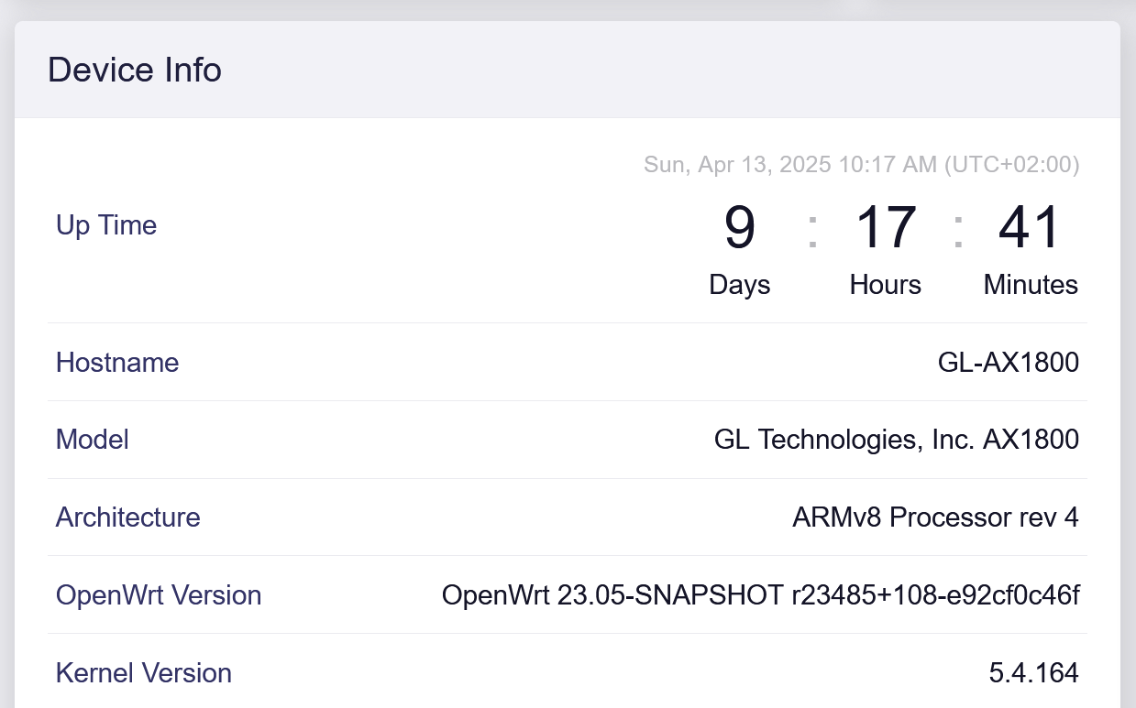The image size is (1136, 708).
Task: Click the Sun, Apr 13, 2025 timestamp
Action: tap(861, 165)
